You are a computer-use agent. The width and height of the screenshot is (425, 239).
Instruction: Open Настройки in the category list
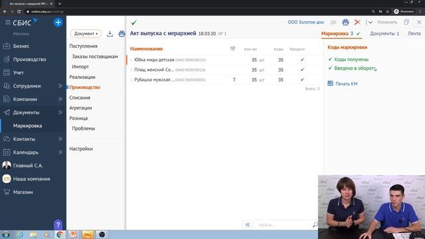point(81,149)
